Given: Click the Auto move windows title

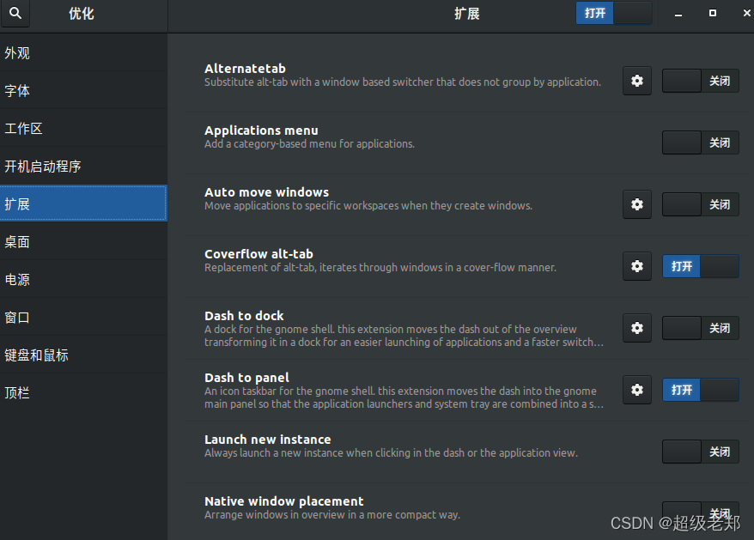Looking at the screenshot, I should 266,192.
